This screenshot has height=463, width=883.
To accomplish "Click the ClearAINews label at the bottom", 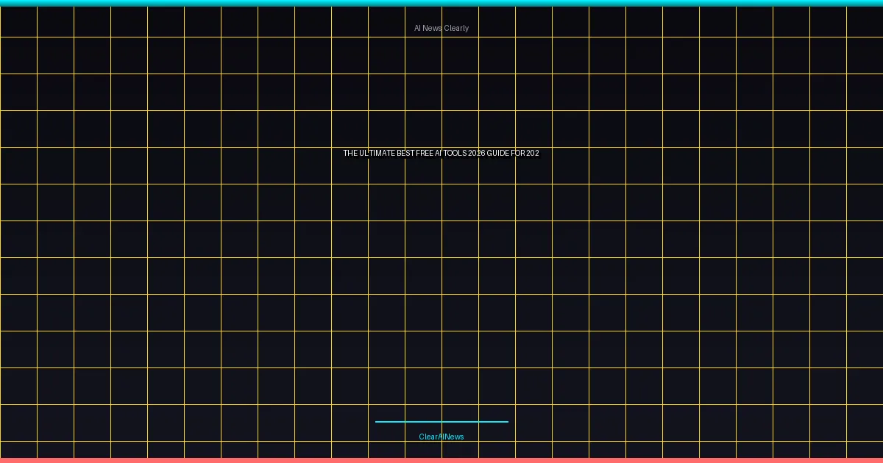I will point(441,437).
